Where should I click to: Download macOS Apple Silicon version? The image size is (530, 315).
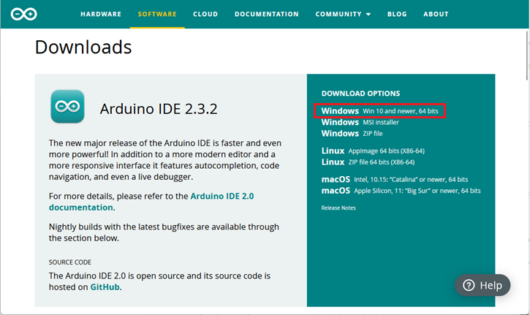tap(401, 191)
